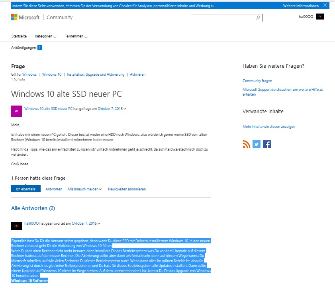Click the Haben Sie weitere Fragen? heading
Image resolution: width=335 pixels, height=288 pixels.
coord(273,66)
